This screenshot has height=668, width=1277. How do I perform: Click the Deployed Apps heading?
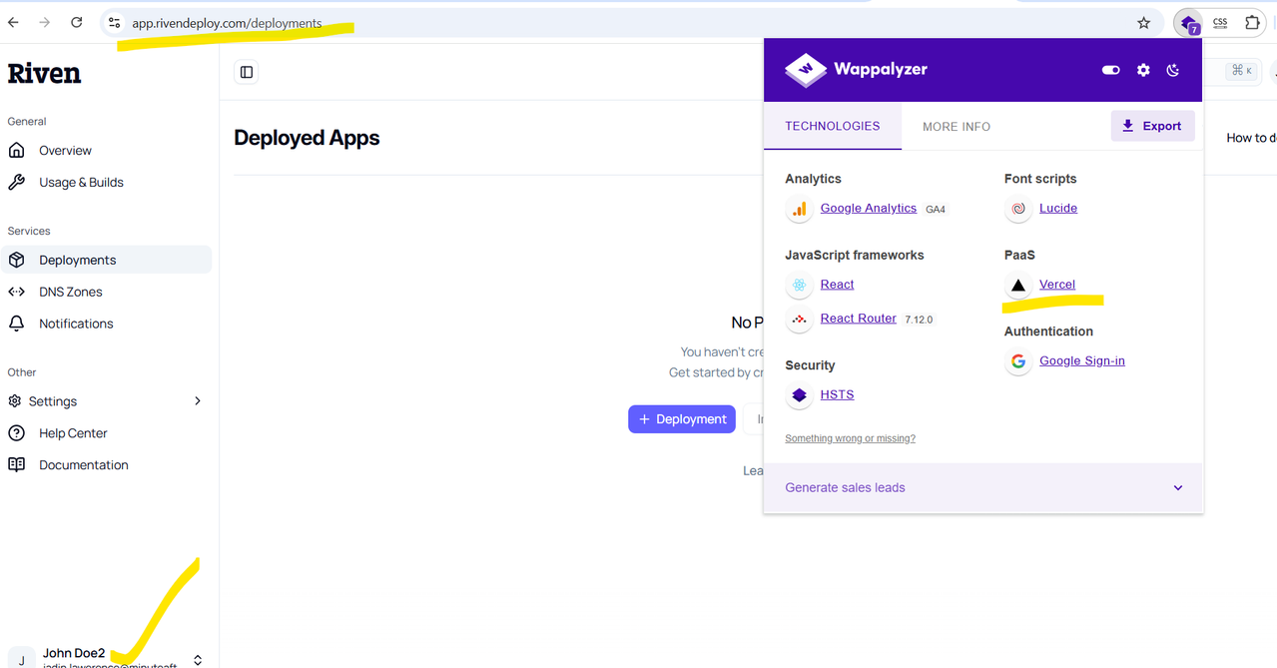pos(307,138)
